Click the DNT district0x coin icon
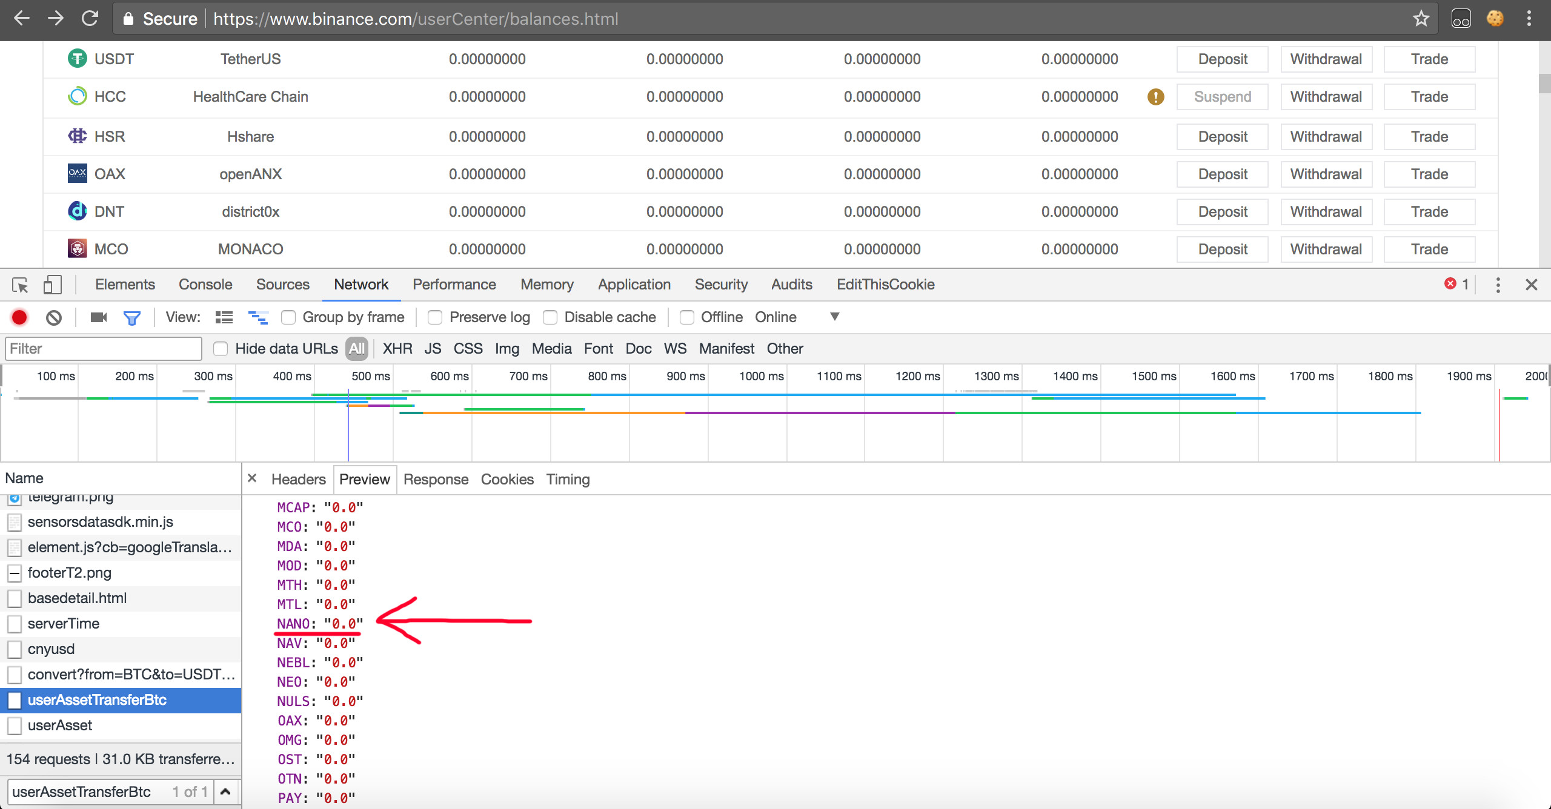Viewport: 1551px width, 809px height. point(77,211)
